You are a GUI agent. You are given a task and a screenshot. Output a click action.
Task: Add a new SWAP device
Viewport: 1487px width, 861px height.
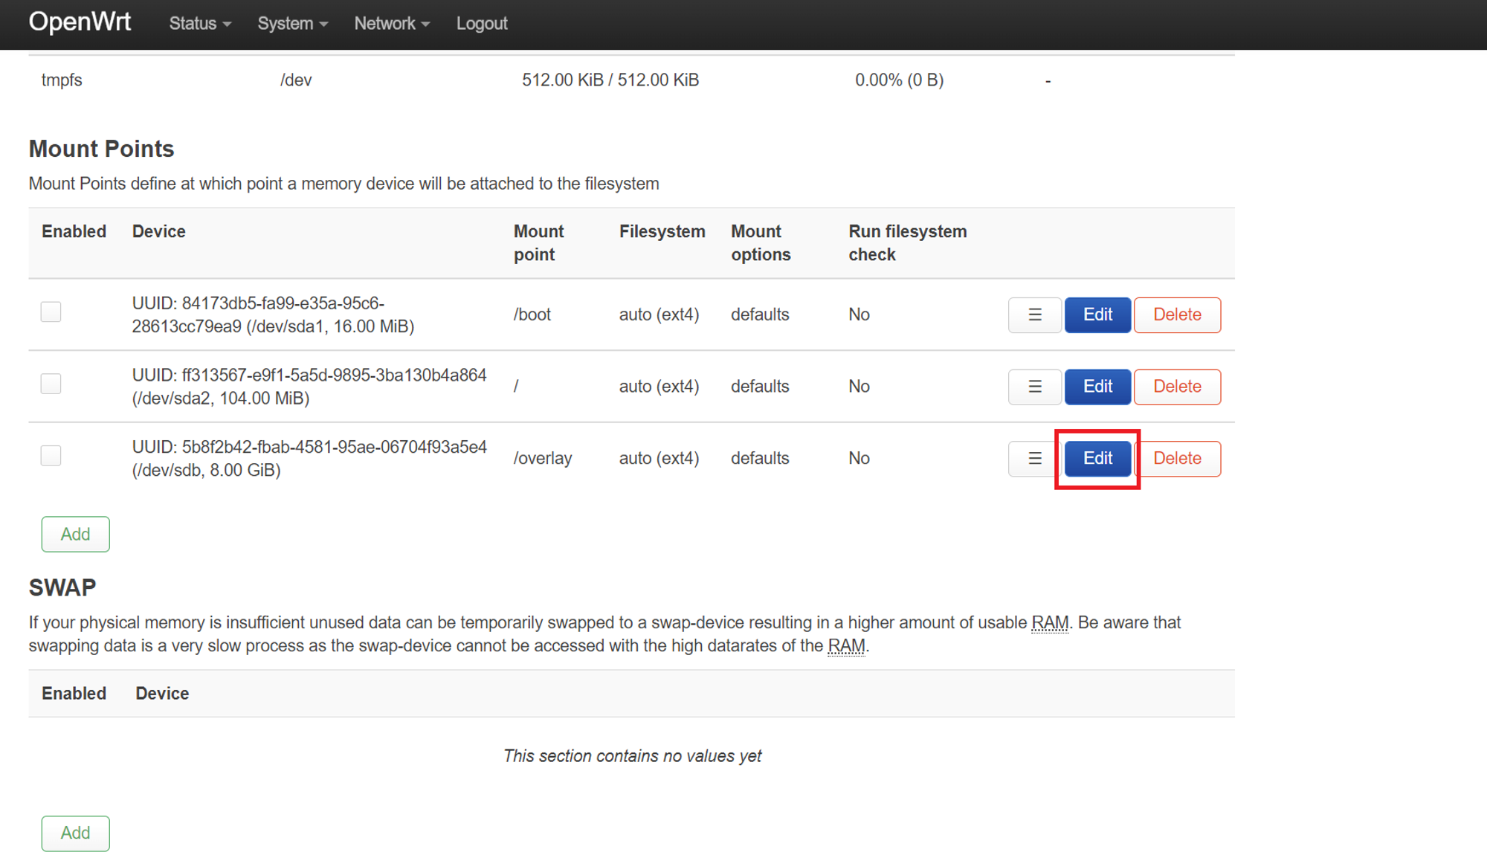75,833
